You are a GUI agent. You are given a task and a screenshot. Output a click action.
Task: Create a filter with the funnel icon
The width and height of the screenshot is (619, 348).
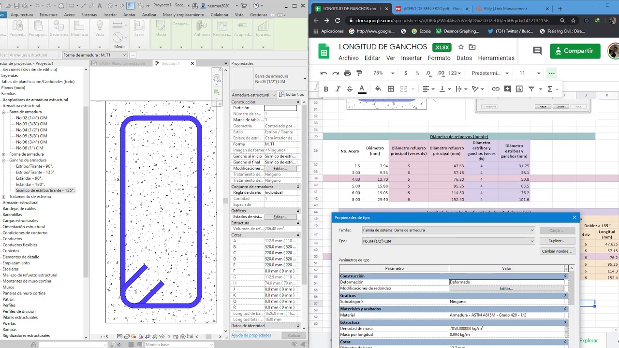click(x=531, y=89)
